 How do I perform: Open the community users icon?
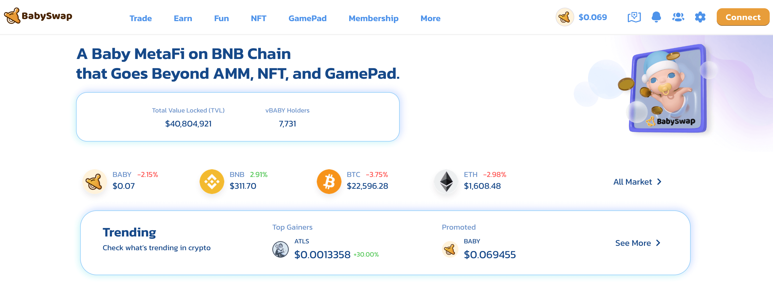tap(678, 17)
